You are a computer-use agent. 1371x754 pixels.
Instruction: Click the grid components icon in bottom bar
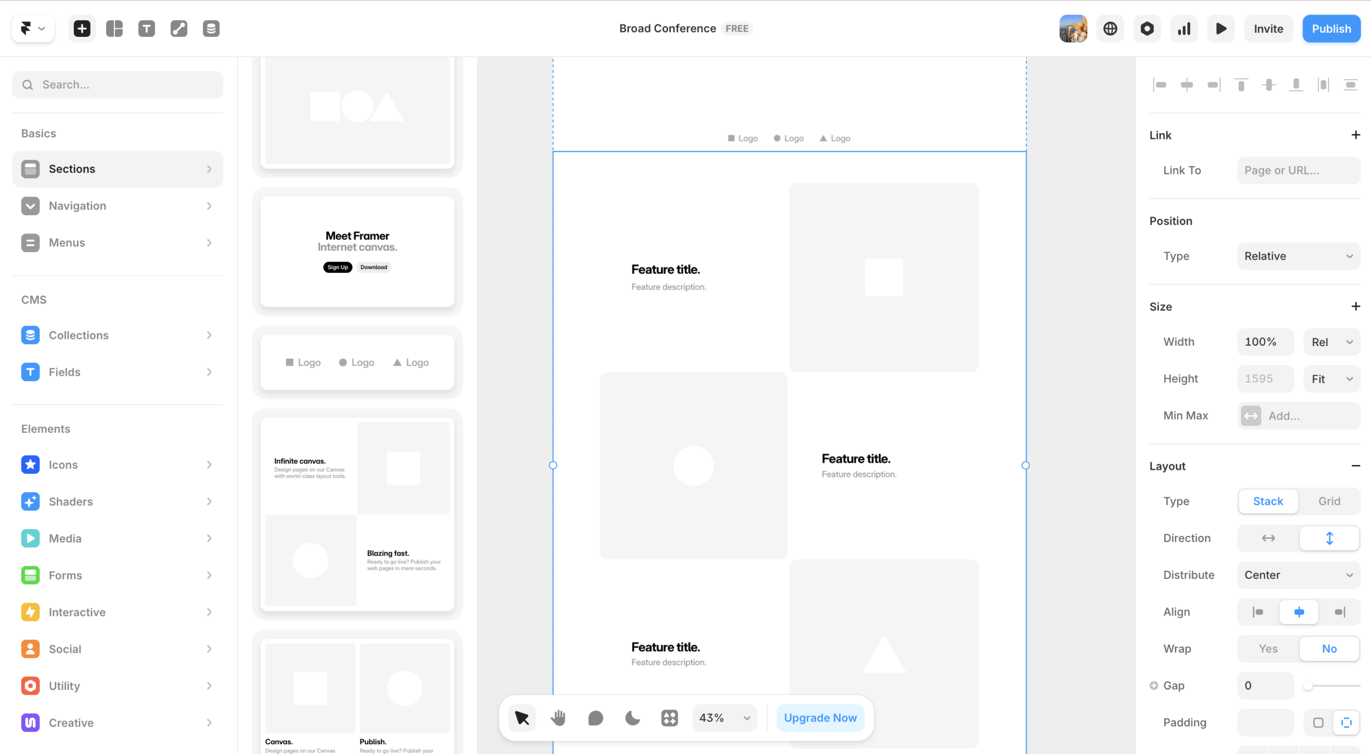coord(669,718)
